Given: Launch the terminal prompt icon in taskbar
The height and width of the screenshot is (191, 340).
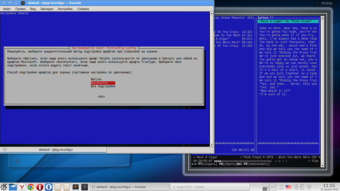Looking at the screenshot, I should [85, 187].
